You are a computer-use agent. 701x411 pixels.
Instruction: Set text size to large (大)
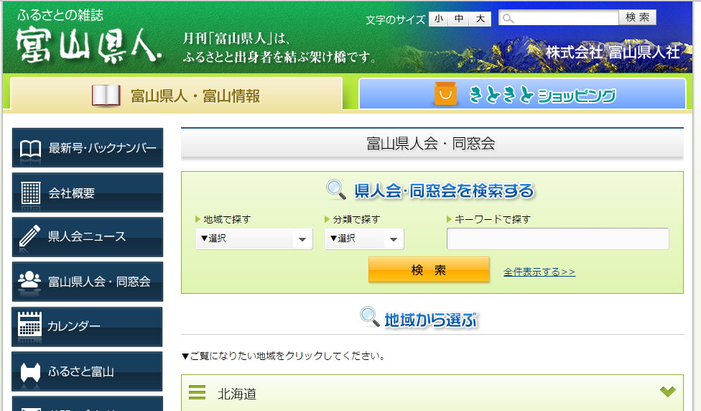481,19
